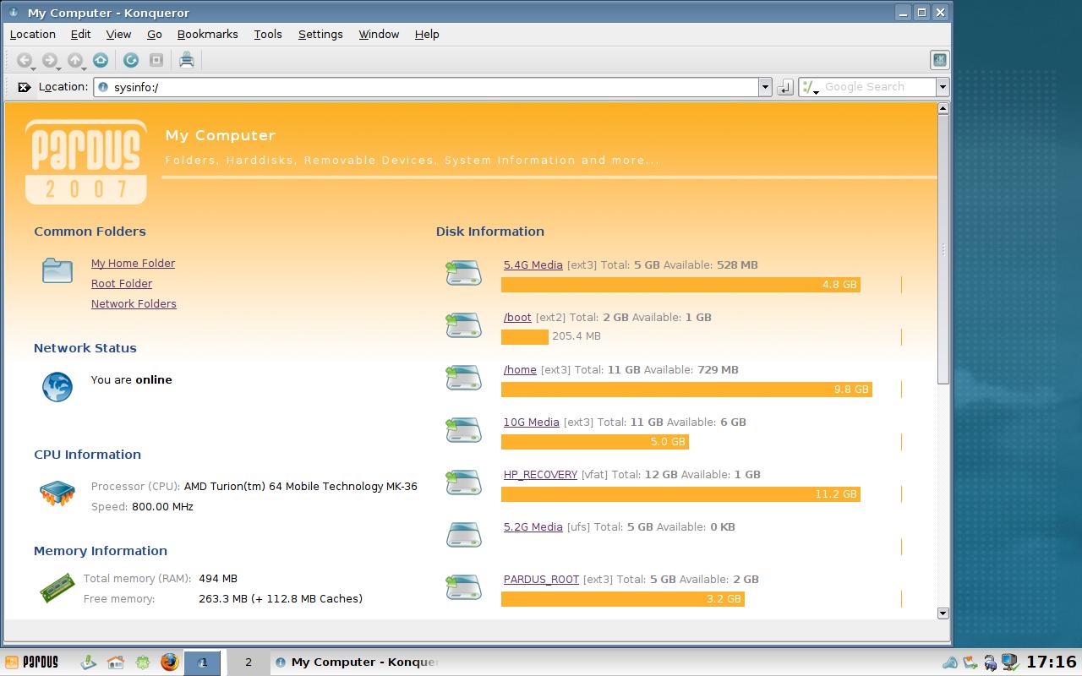The width and height of the screenshot is (1082, 676).
Task: Launch Firefox from the taskbar
Action: click(x=169, y=662)
